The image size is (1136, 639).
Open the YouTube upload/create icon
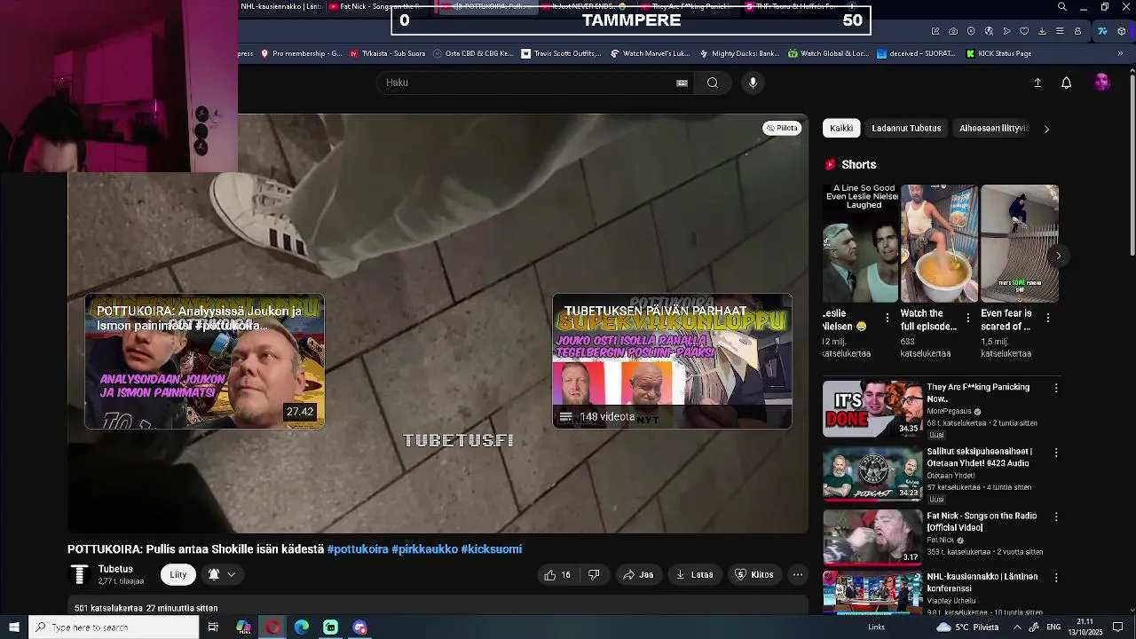click(x=1037, y=83)
